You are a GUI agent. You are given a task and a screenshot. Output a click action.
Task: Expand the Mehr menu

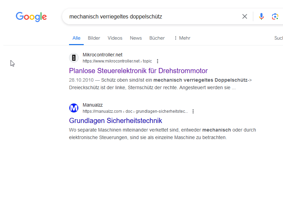[182, 38]
